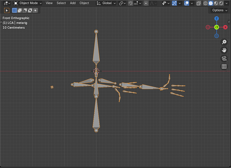The width and height of the screenshot is (231, 168).
Task: Expand the sidebar with the right edge arrow
Action: [229, 22]
